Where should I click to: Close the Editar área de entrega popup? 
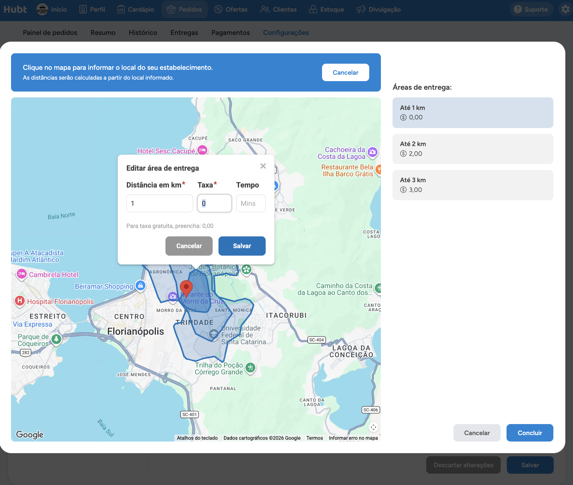(263, 166)
